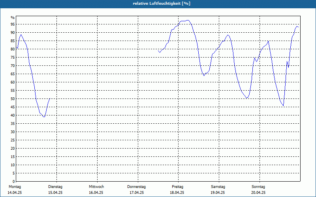The height and width of the screenshot is (197, 316).
Task: Click the chart title 'relative Luftfeuchtigkeit [%]'
Action: 162,4
